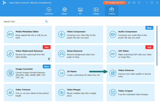
Task: Click the Image Converter icon
Action: 10,73
